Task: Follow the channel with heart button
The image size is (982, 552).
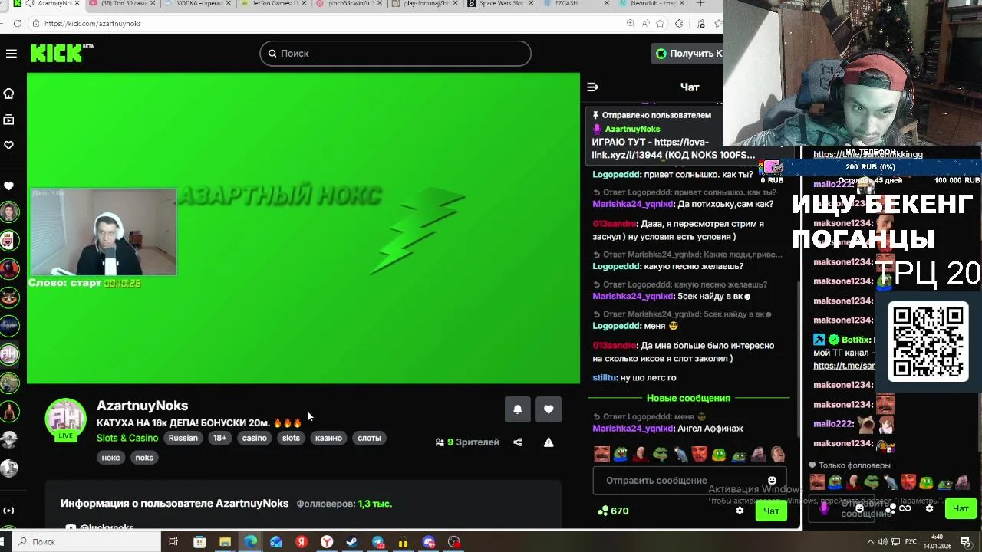Action: (x=549, y=409)
